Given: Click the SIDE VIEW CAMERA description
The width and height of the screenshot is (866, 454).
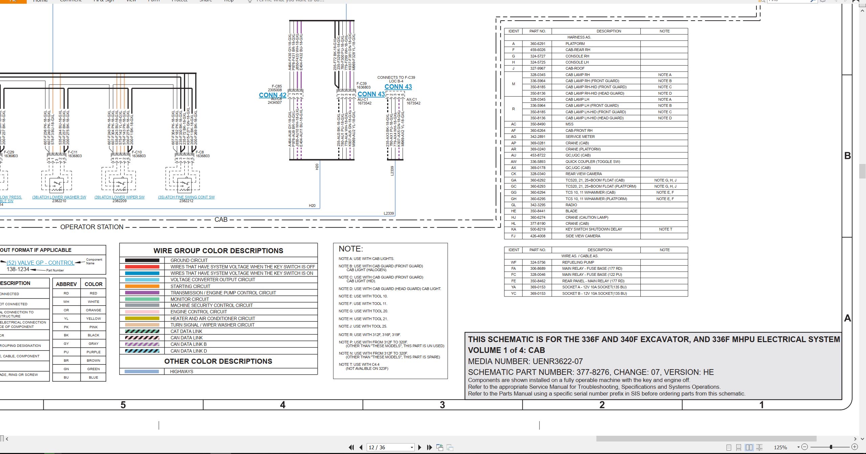Looking at the screenshot, I should tap(583, 236).
